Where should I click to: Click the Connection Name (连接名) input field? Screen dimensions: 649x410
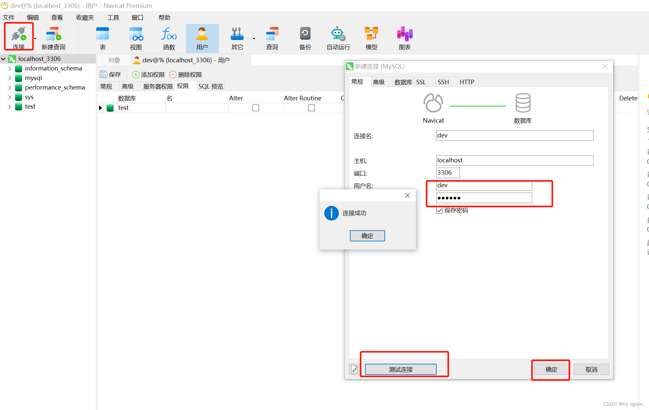[515, 135]
